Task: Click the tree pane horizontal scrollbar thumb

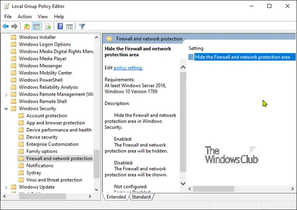Action: (x=43, y=196)
